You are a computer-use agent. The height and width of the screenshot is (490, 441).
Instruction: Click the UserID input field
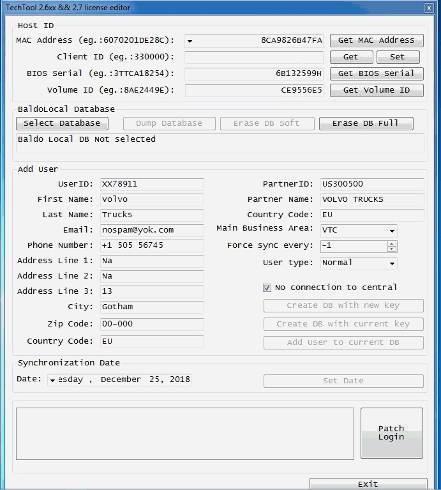click(151, 184)
